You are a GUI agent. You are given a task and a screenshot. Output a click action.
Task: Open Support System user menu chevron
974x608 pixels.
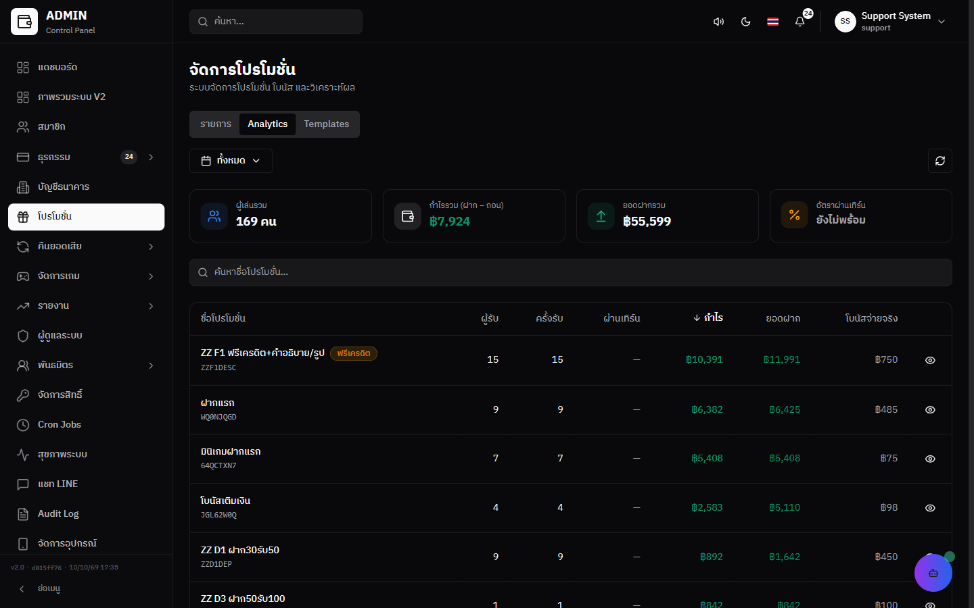942,22
